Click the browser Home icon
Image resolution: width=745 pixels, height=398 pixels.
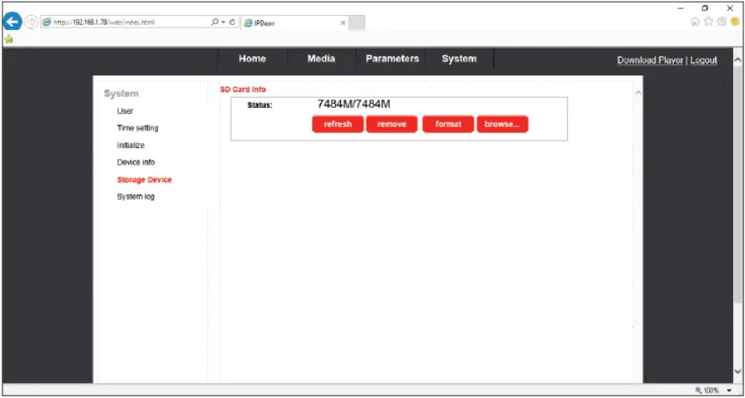(695, 22)
